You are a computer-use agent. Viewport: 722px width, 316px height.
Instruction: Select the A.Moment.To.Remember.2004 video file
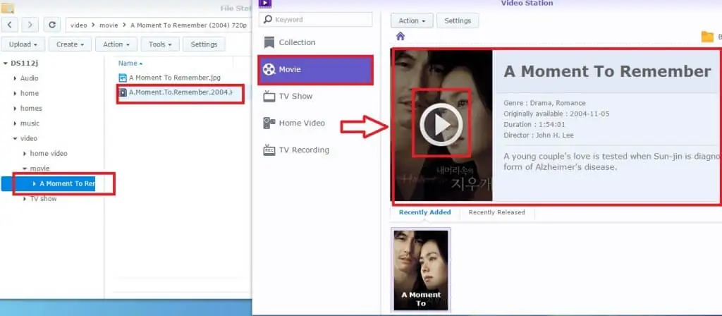pyautogui.click(x=180, y=92)
